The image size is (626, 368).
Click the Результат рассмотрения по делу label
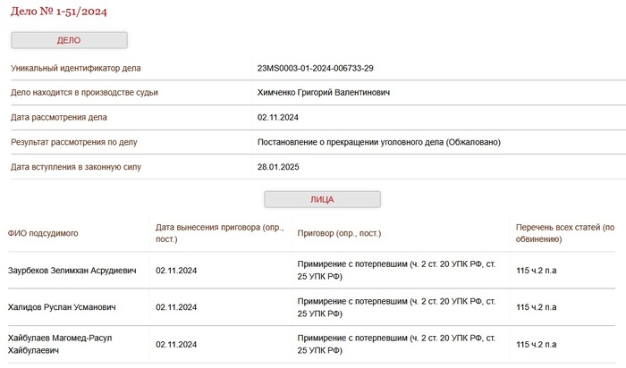pos(73,142)
